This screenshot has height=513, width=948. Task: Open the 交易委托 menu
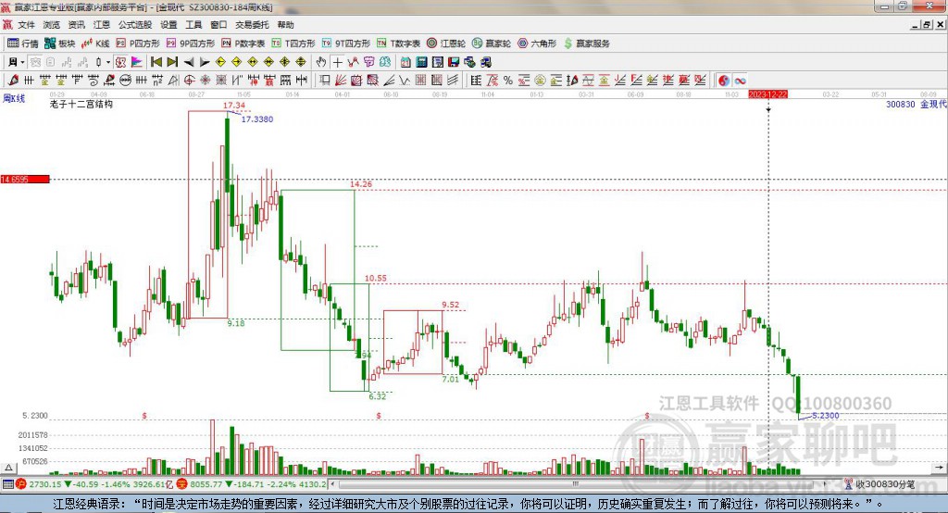click(252, 25)
